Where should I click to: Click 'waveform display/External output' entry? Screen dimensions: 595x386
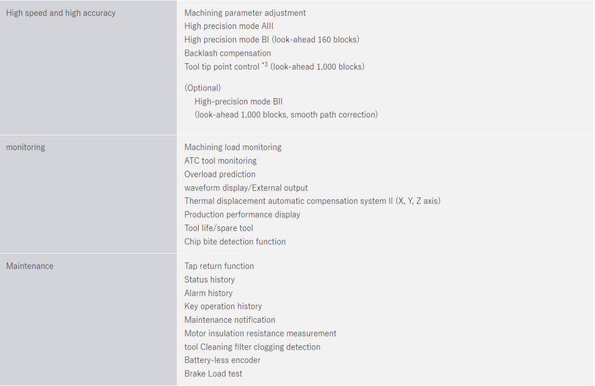(246, 188)
